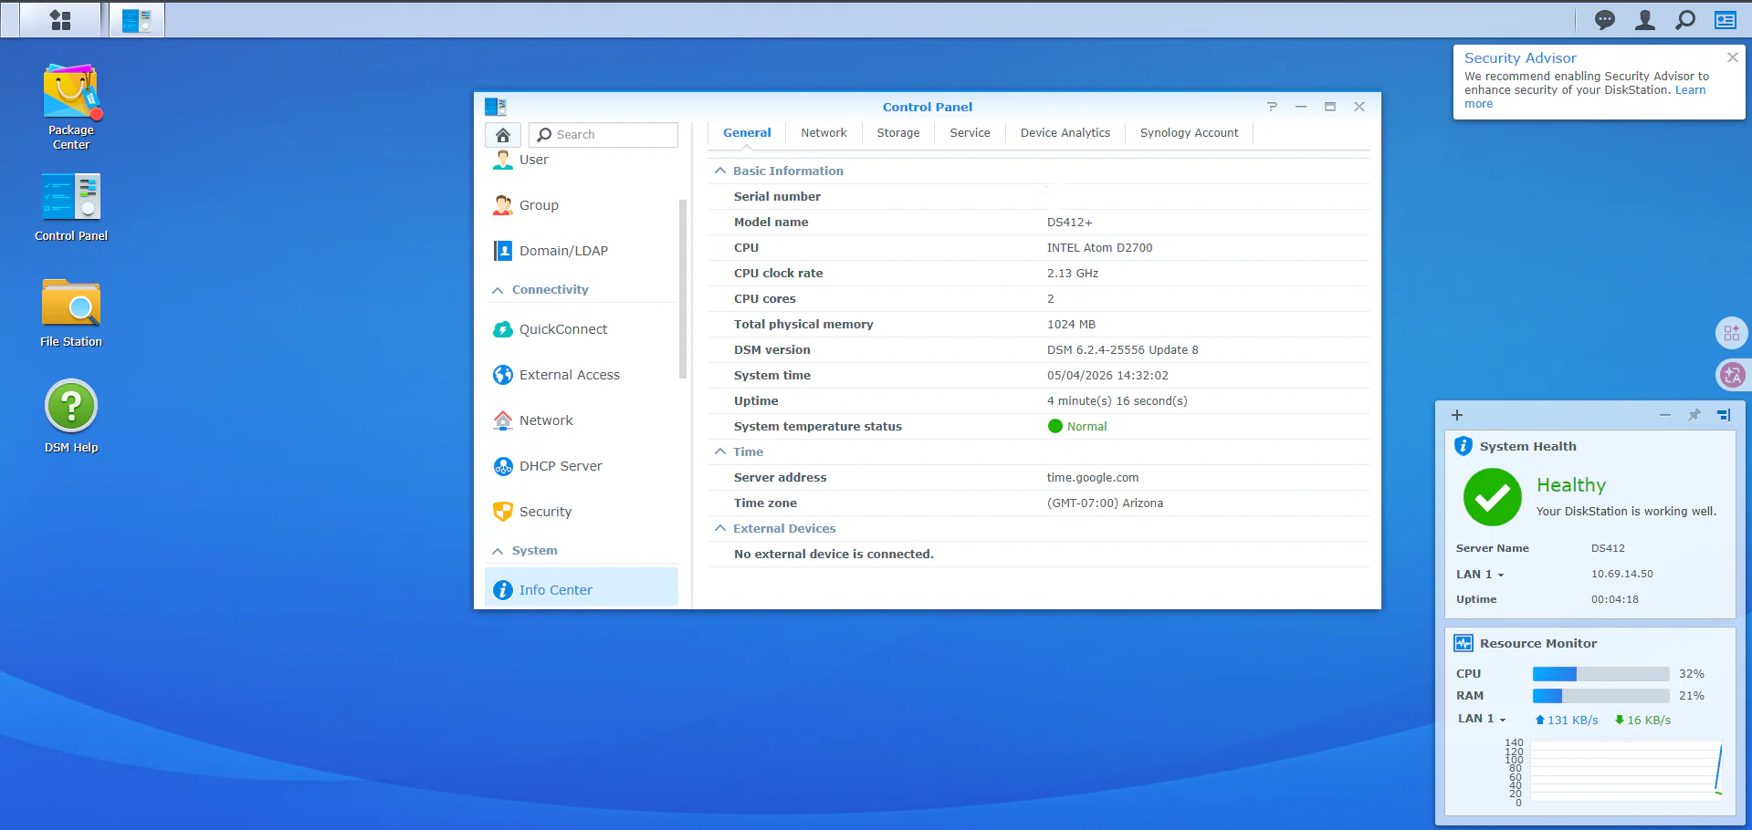Switch to the Device Analytics tab

tap(1065, 133)
